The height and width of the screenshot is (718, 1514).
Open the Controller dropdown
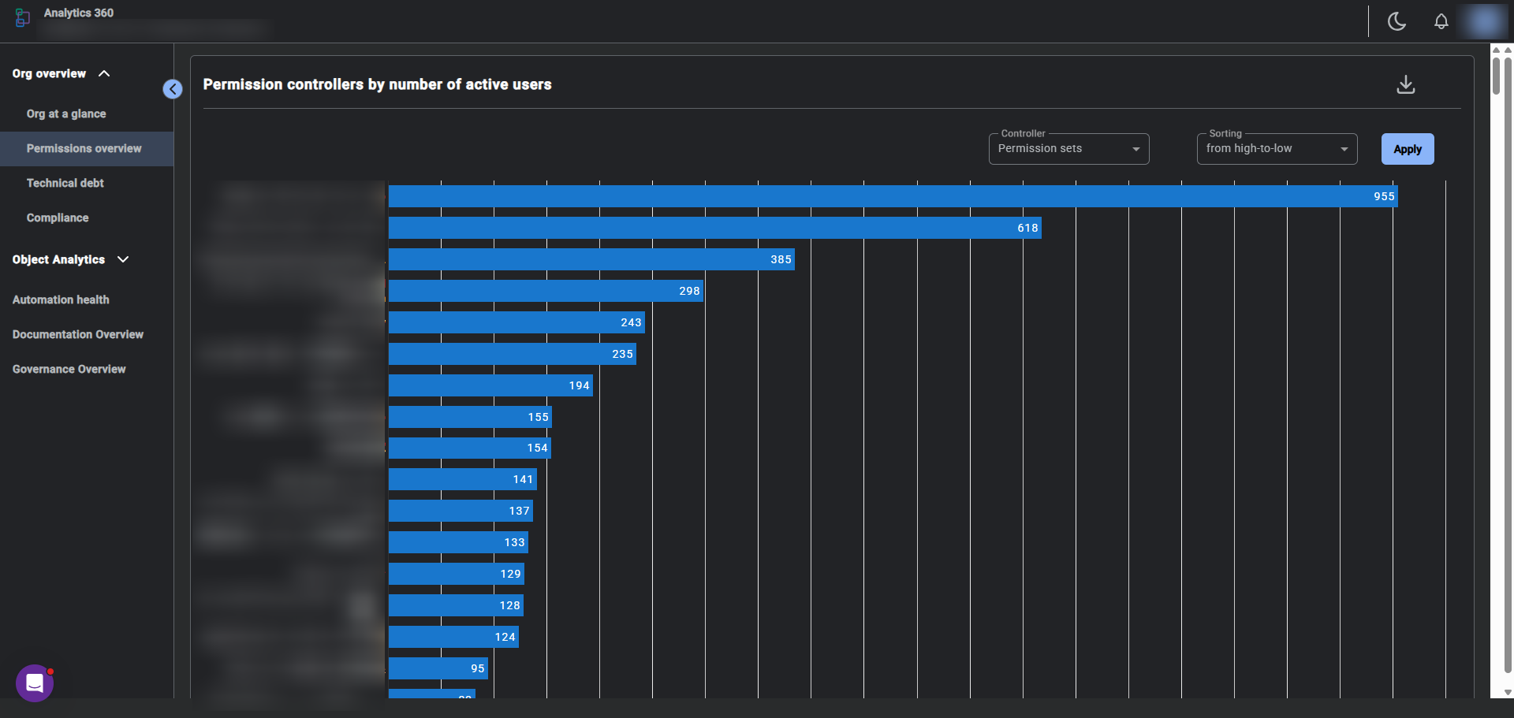click(1068, 149)
